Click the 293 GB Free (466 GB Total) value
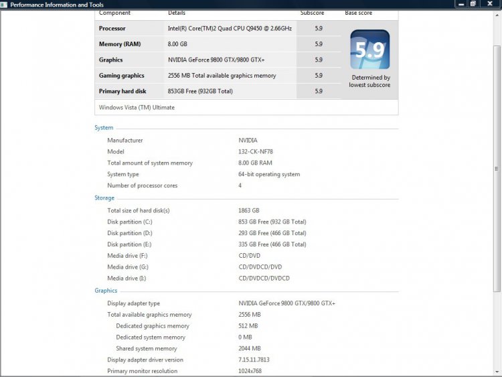502x377 pixels. pos(272,233)
